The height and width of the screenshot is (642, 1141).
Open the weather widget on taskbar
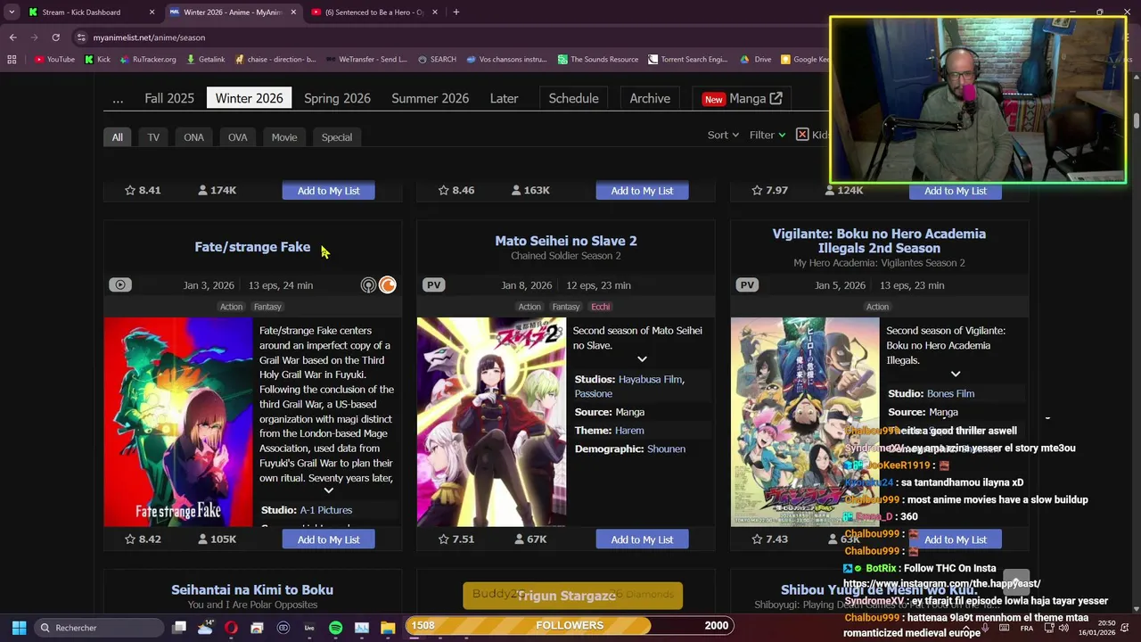click(205, 628)
